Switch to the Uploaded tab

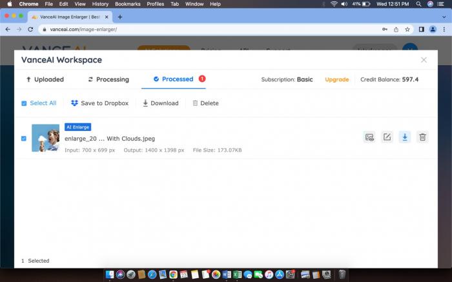[45, 79]
